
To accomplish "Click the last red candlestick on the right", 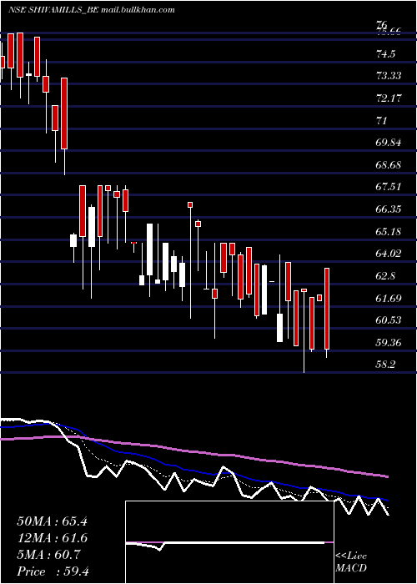I will coord(327,309).
